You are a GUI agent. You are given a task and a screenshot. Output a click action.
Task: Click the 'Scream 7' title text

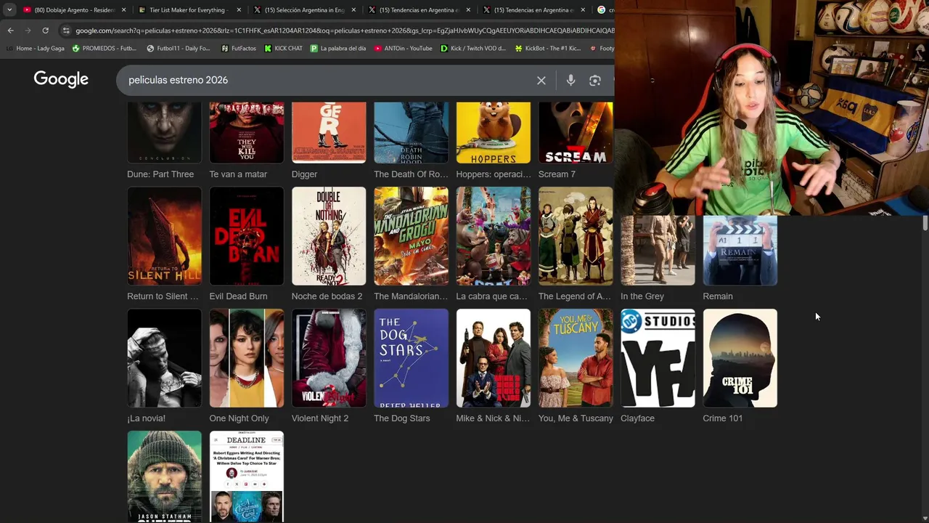[557, 174]
